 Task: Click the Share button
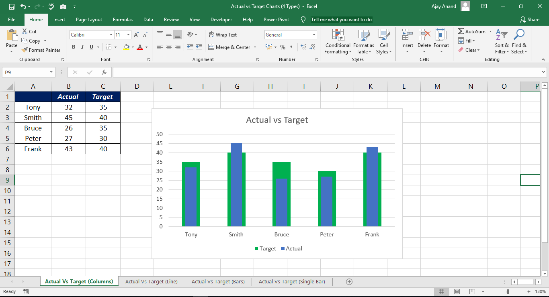coord(530,19)
